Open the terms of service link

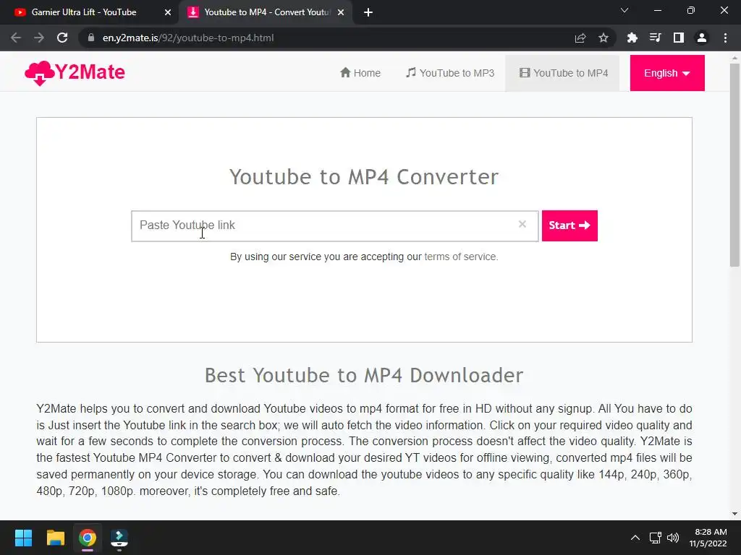pos(461,257)
